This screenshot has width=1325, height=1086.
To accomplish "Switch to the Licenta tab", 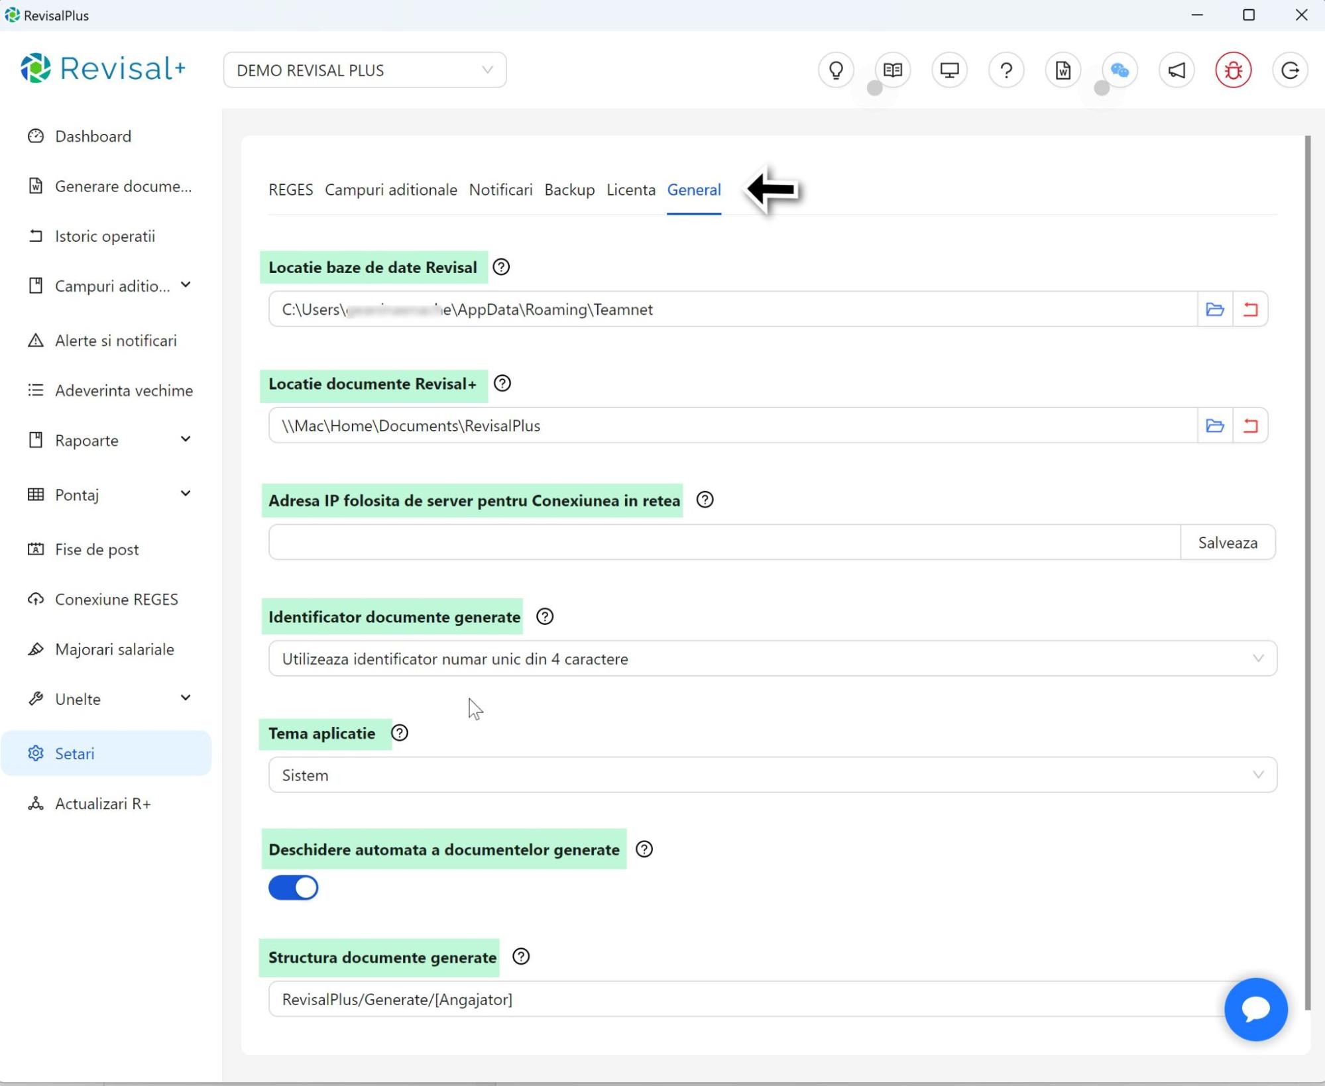I will coord(630,190).
